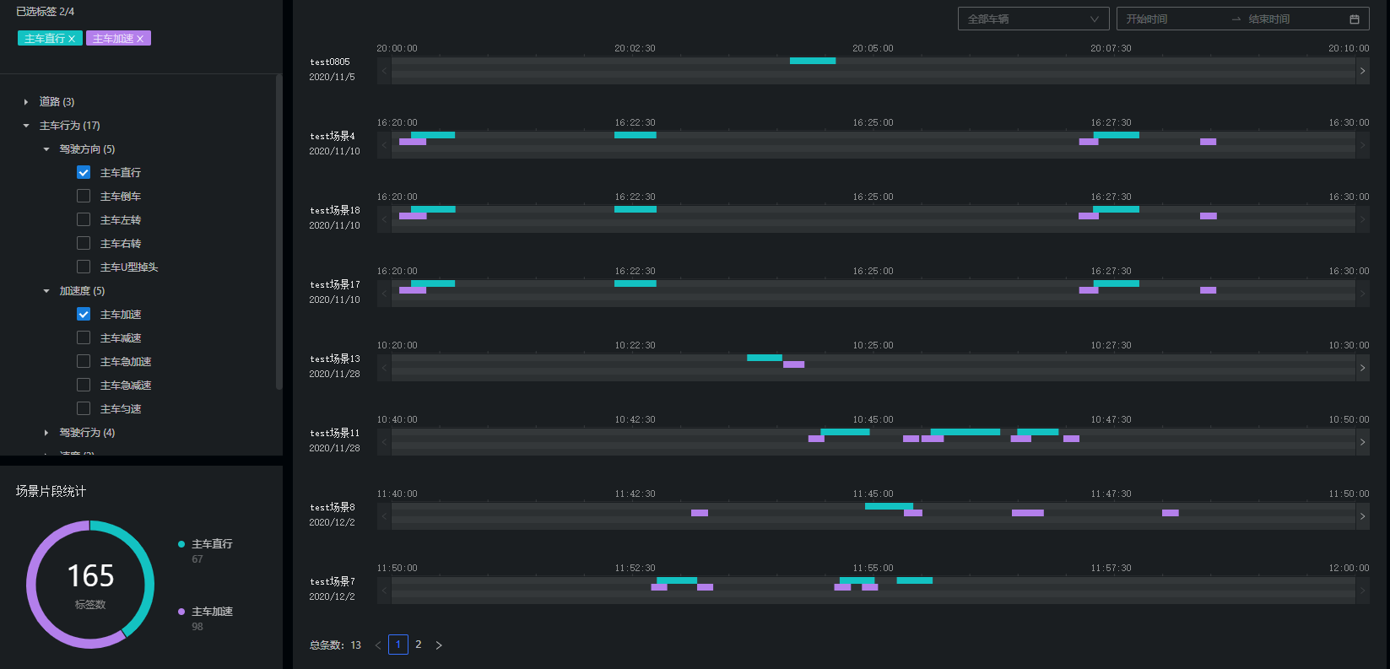
Task: Open the date range calendar icon
Action: coord(1355,19)
